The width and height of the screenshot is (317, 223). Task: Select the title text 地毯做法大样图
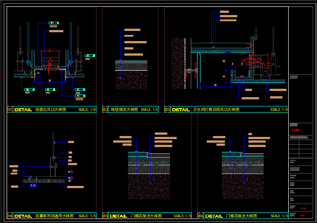tap(124, 110)
